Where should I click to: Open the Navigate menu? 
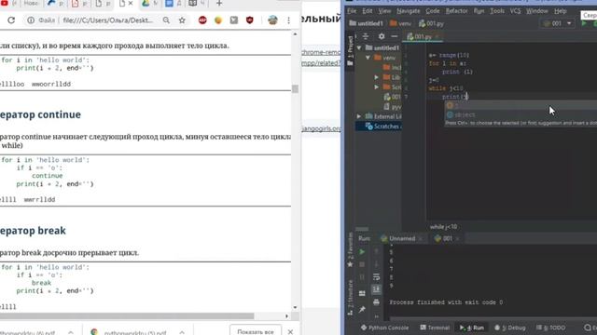click(409, 11)
